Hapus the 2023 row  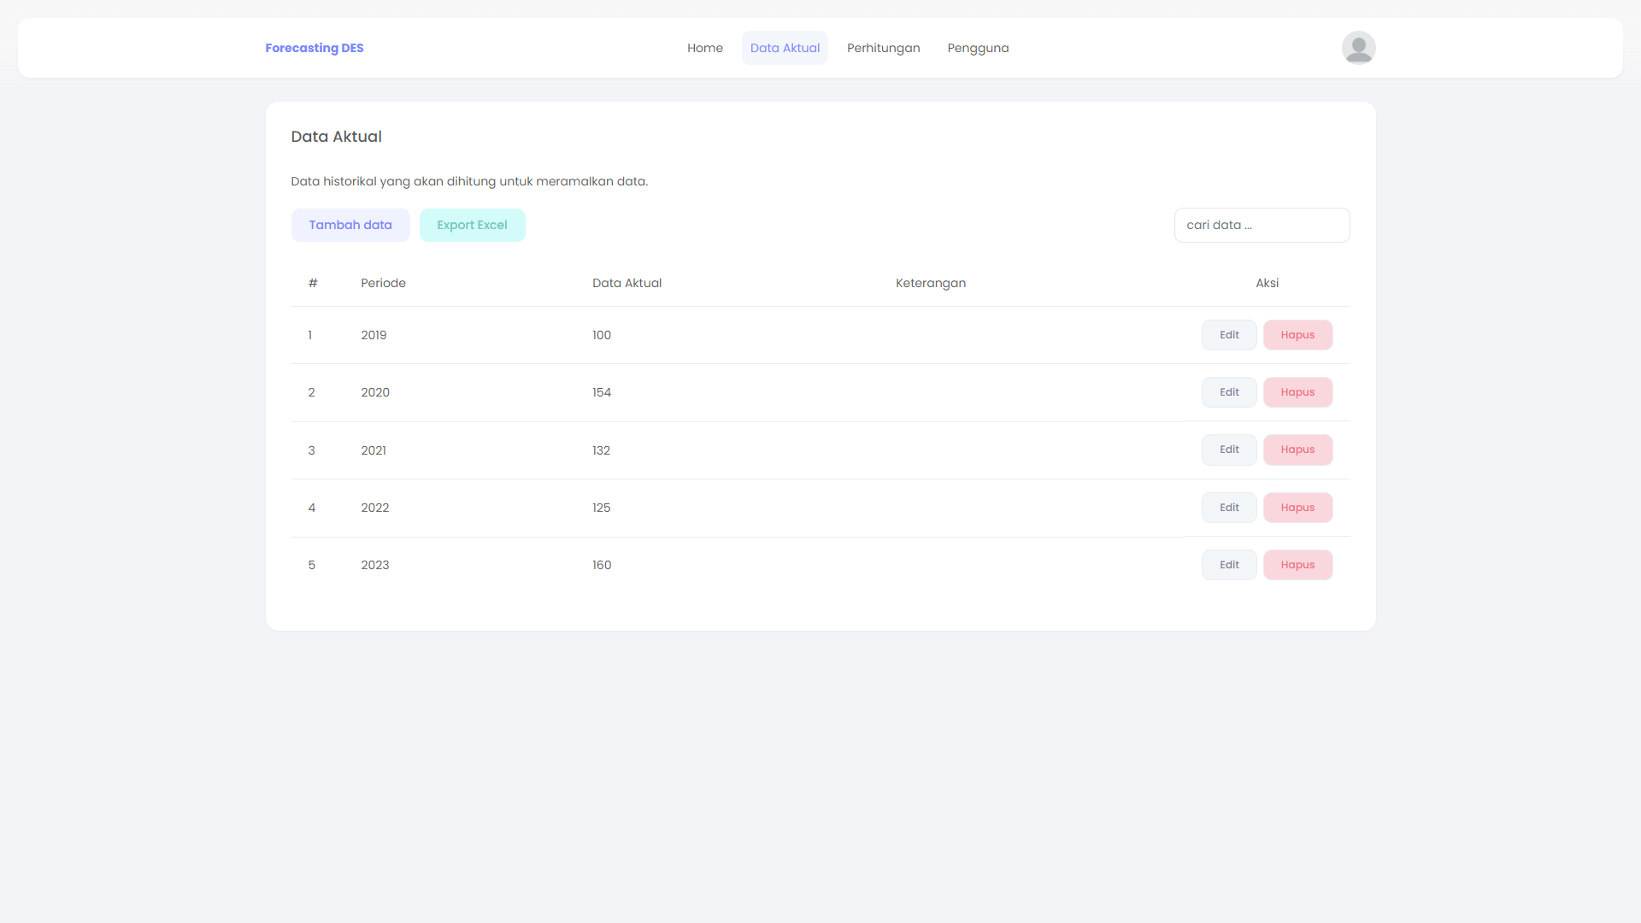tap(1297, 565)
